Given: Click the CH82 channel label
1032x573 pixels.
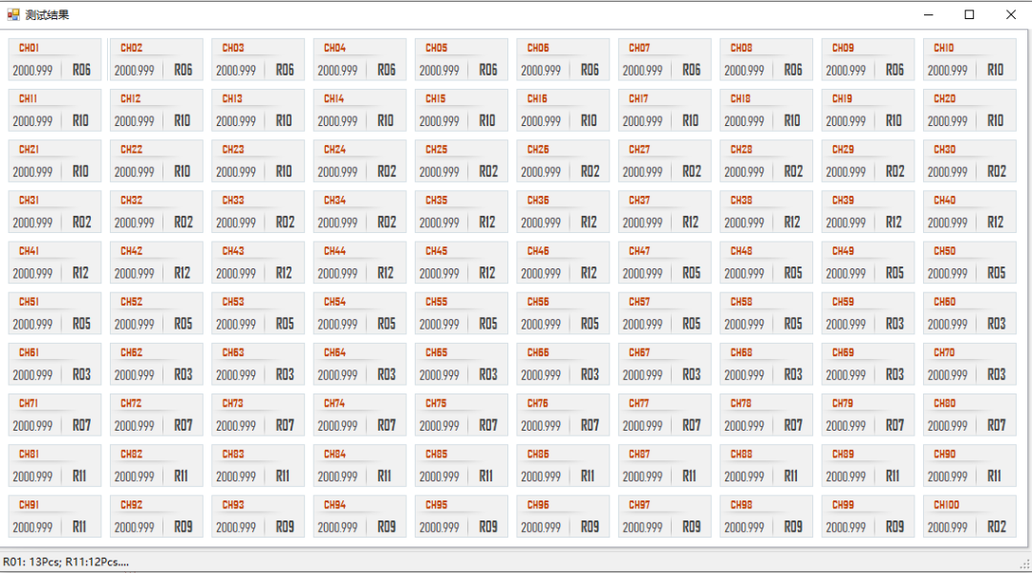Looking at the screenshot, I should tap(131, 455).
